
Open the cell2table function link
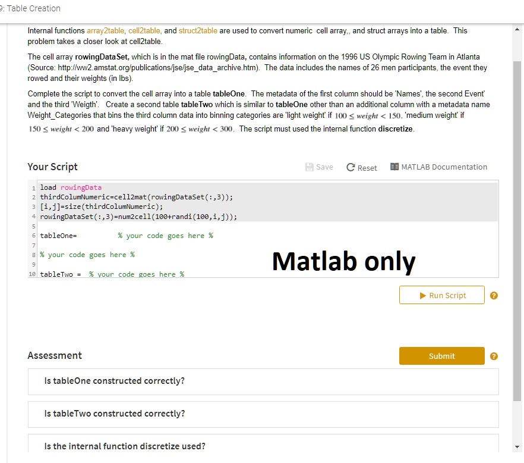pos(144,30)
